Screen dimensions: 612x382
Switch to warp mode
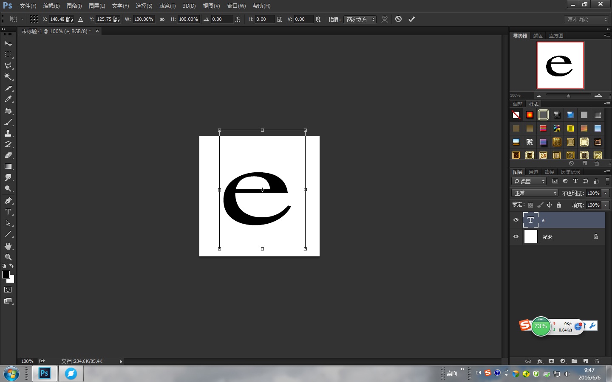click(x=385, y=19)
